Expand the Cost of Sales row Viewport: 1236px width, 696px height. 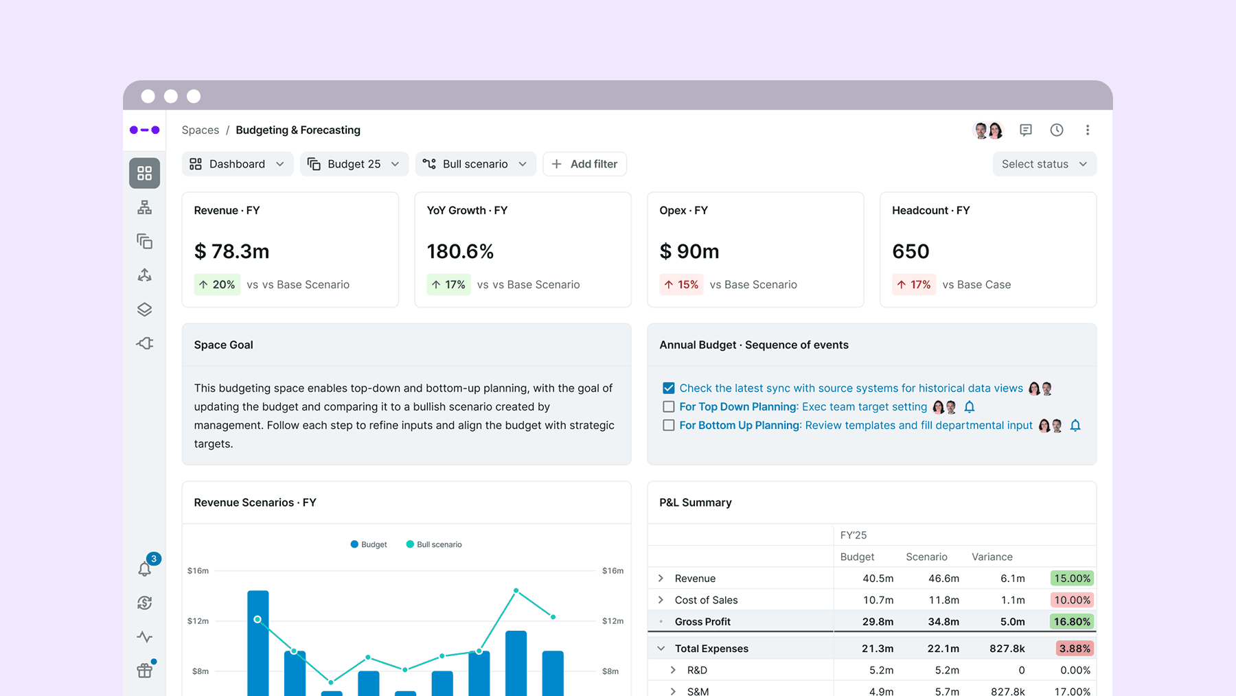click(x=661, y=600)
